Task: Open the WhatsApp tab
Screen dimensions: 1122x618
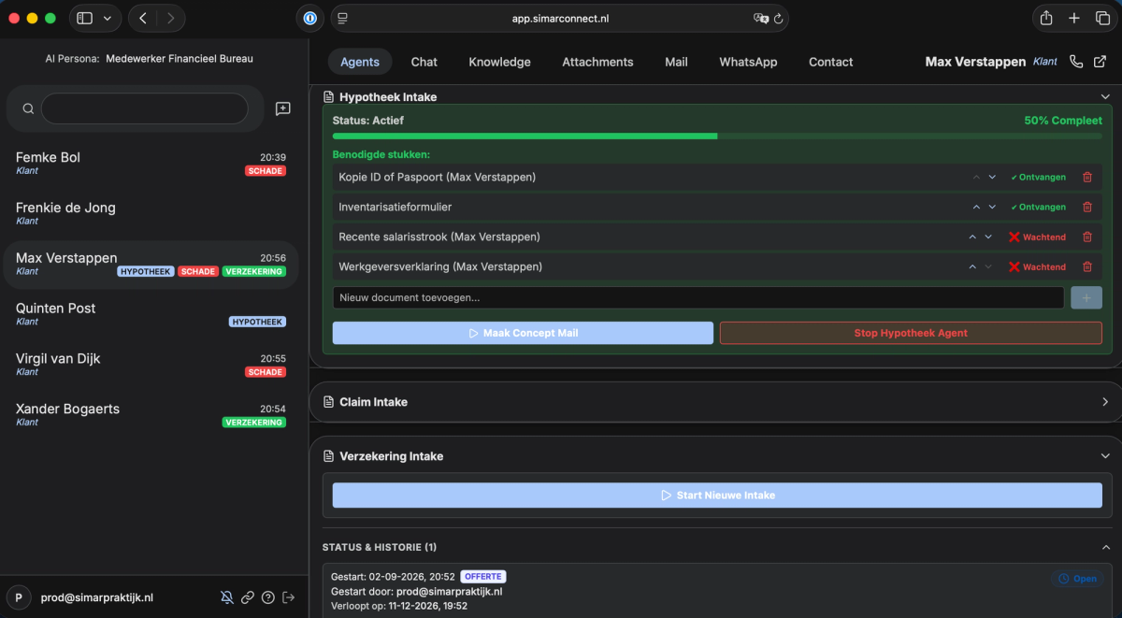Action: point(748,62)
